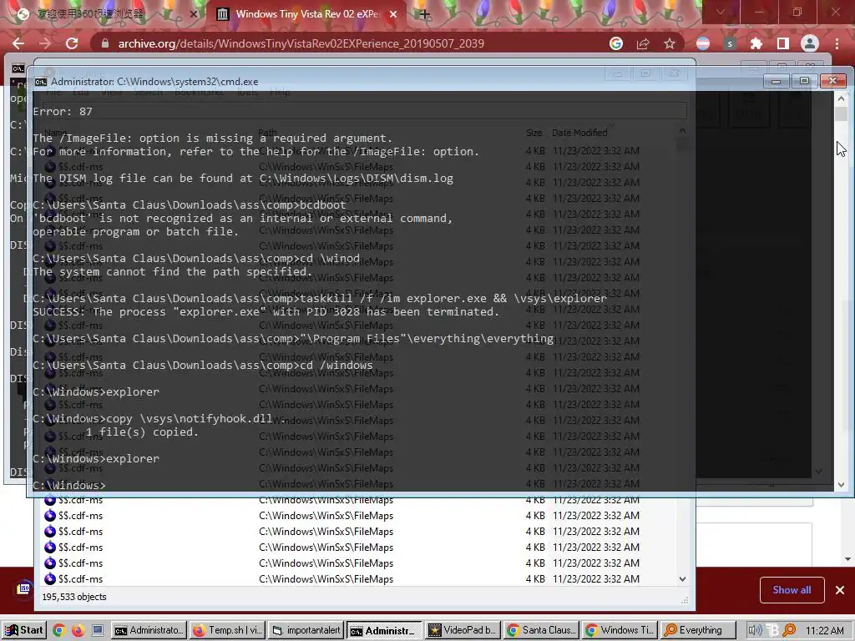The image size is (855, 641).
Task: Click the rear cmd window title icon
Action: [x=18, y=68]
